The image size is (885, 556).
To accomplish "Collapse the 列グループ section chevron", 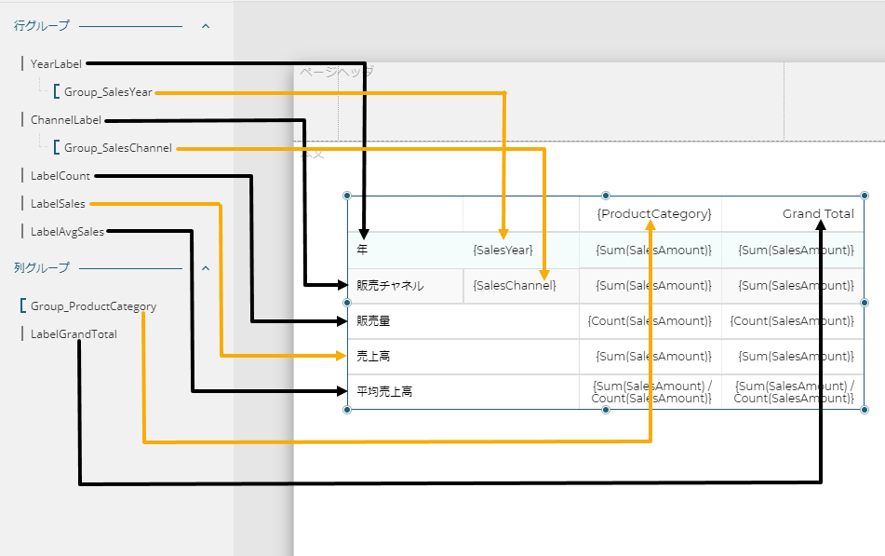I will (206, 268).
